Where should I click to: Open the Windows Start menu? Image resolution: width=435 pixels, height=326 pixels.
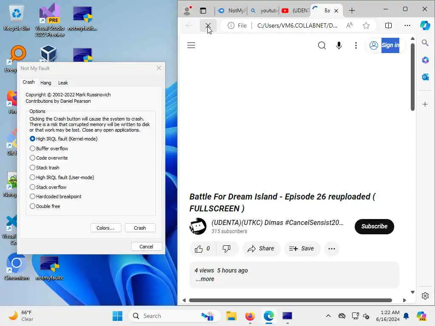(117, 316)
